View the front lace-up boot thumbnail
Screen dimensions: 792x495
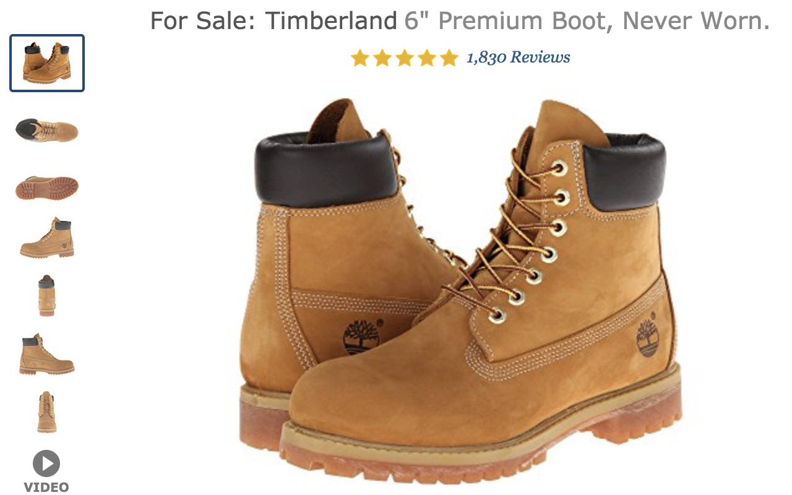tap(47, 412)
